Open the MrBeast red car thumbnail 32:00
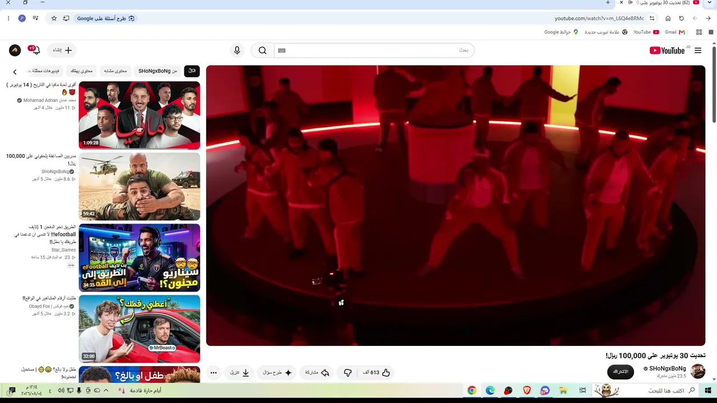Viewport: 717px width, 403px height. pyautogui.click(x=139, y=329)
